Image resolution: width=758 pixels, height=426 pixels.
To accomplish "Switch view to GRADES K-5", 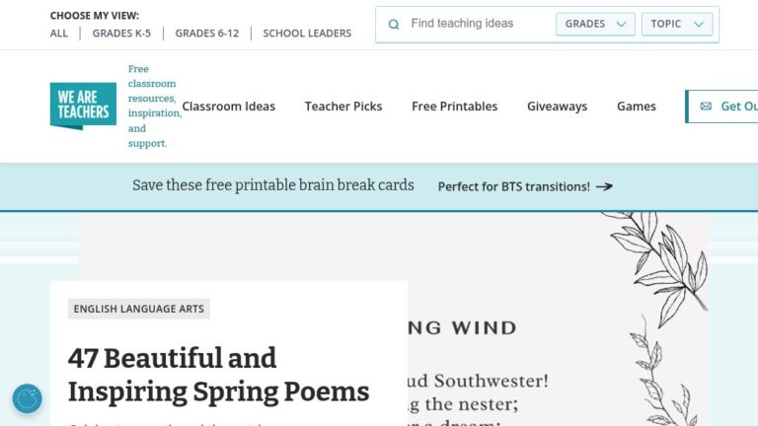I will [121, 34].
